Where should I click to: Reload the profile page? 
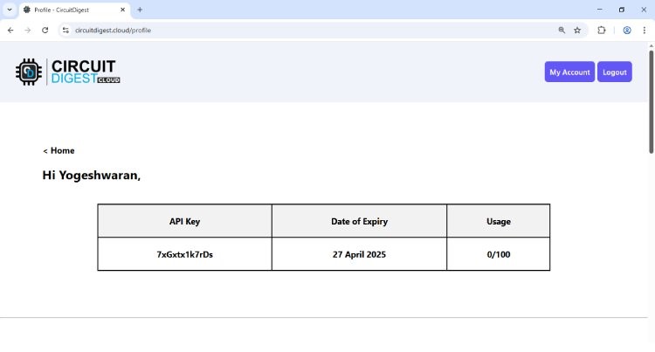pyautogui.click(x=45, y=30)
